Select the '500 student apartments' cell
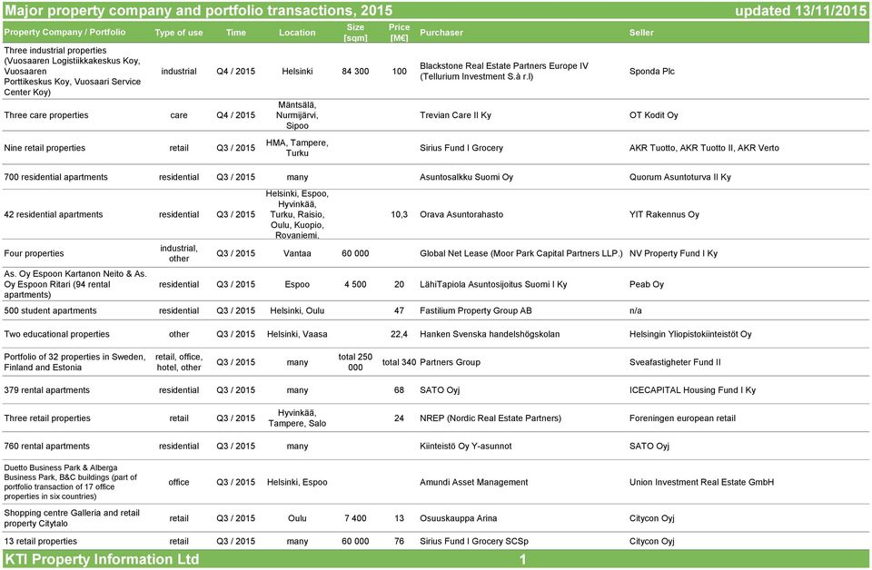Image resolution: width=872 pixels, height=570 pixels. click(50, 310)
